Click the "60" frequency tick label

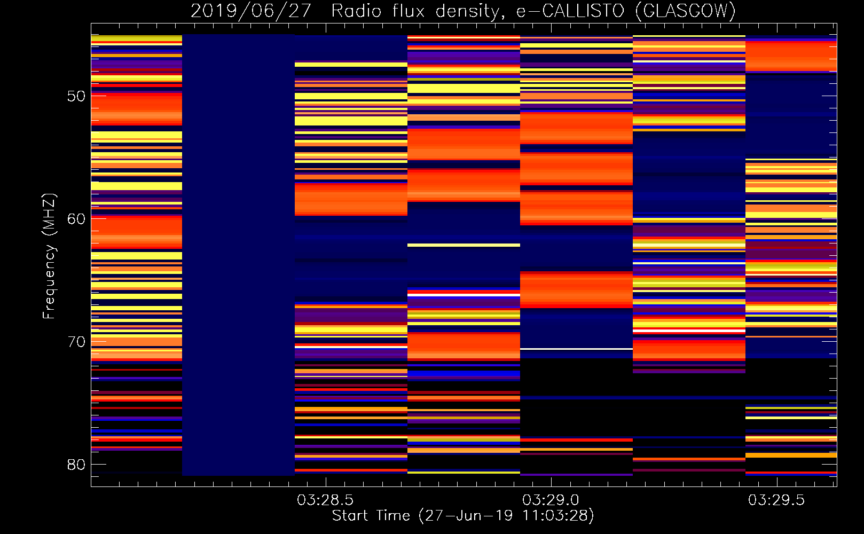[76, 219]
